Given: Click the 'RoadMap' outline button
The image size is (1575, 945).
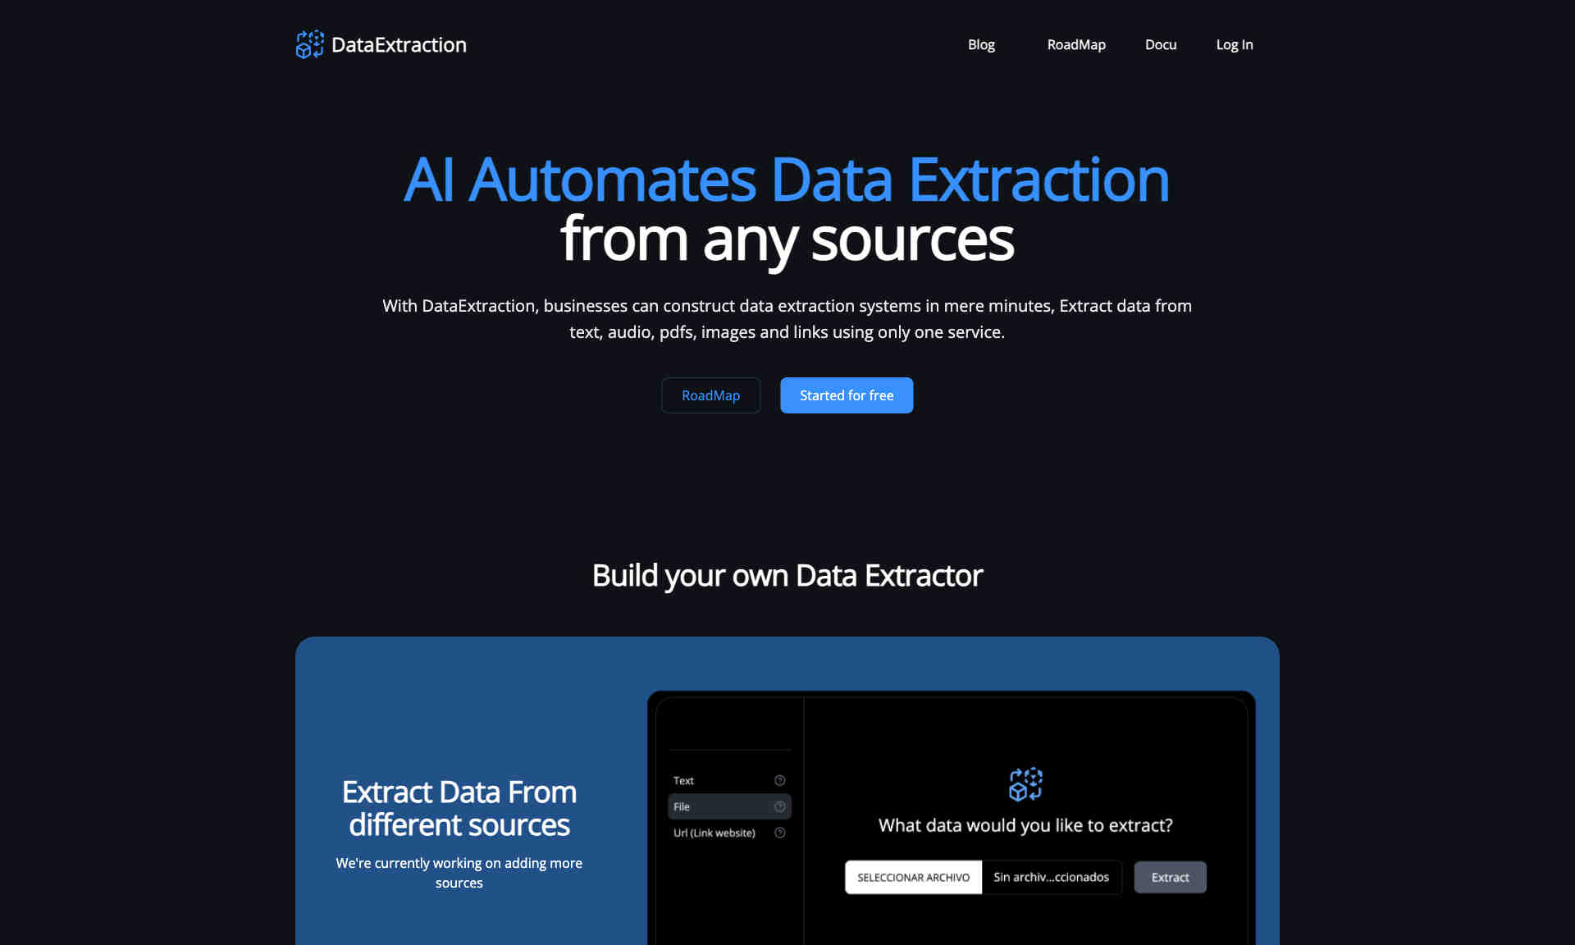Looking at the screenshot, I should pyautogui.click(x=711, y=395).
